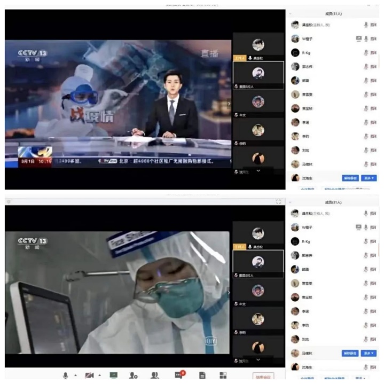This screenshot has width=384, height=384.
Task: Select highlighted second thumbnail in lower strip
Action: (258, 264)
